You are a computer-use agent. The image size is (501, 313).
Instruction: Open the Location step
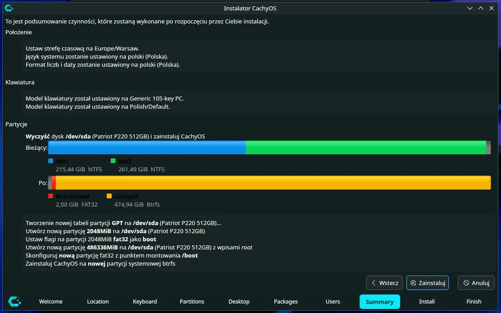[x=98, y=301]
